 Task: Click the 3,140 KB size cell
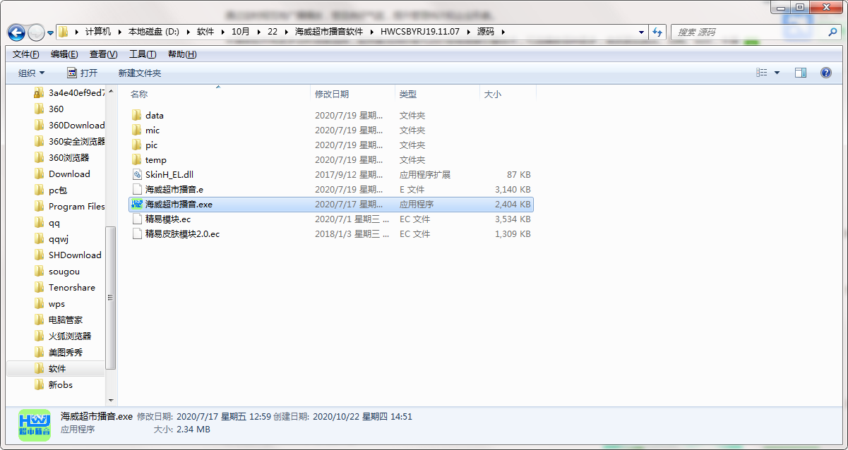tap(513, 189)
